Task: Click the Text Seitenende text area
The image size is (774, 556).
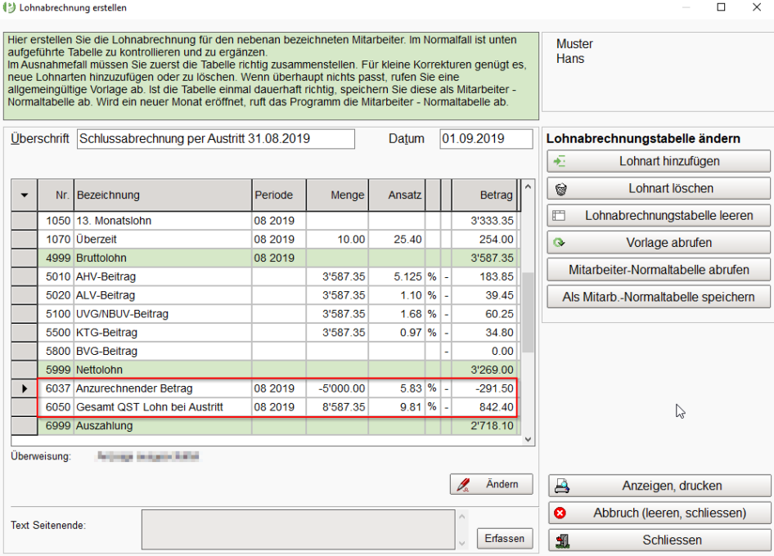Action: point(298,529)
